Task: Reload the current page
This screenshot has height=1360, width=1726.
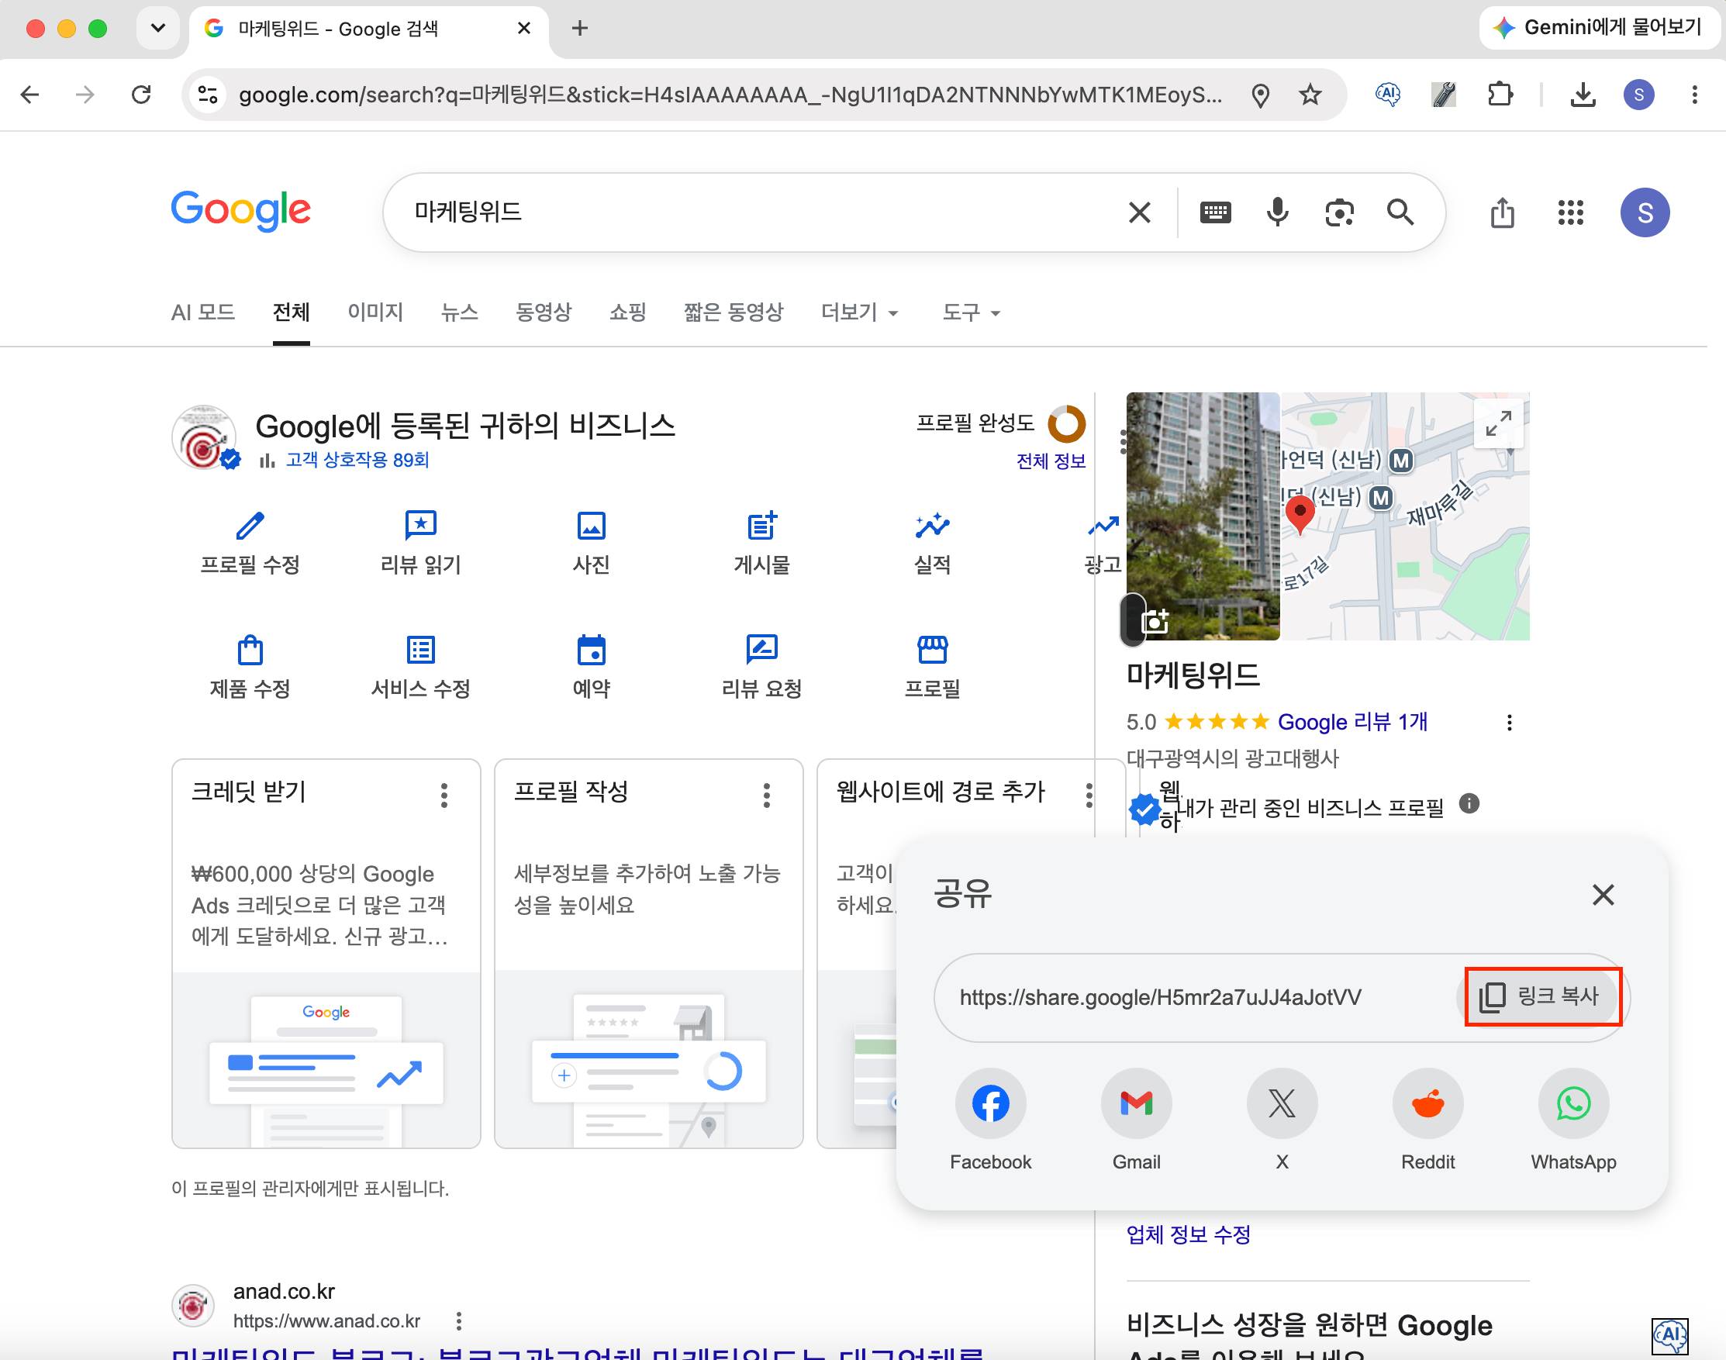Action: click(x=141, y=95)
